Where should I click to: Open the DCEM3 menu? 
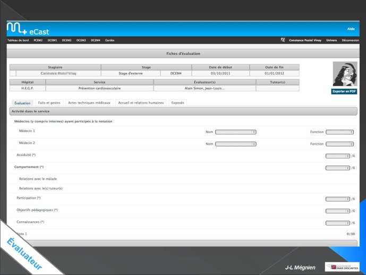coord(81,40)
